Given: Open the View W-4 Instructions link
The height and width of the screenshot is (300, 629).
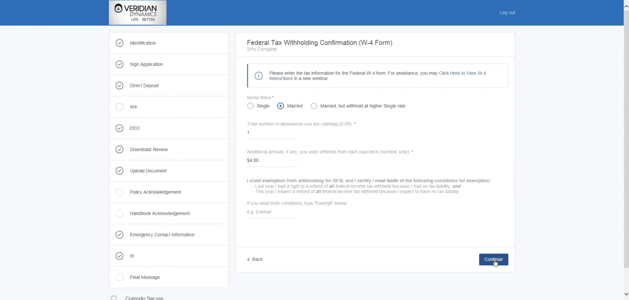Looking at the screenshot, I should tap(462, 73).
